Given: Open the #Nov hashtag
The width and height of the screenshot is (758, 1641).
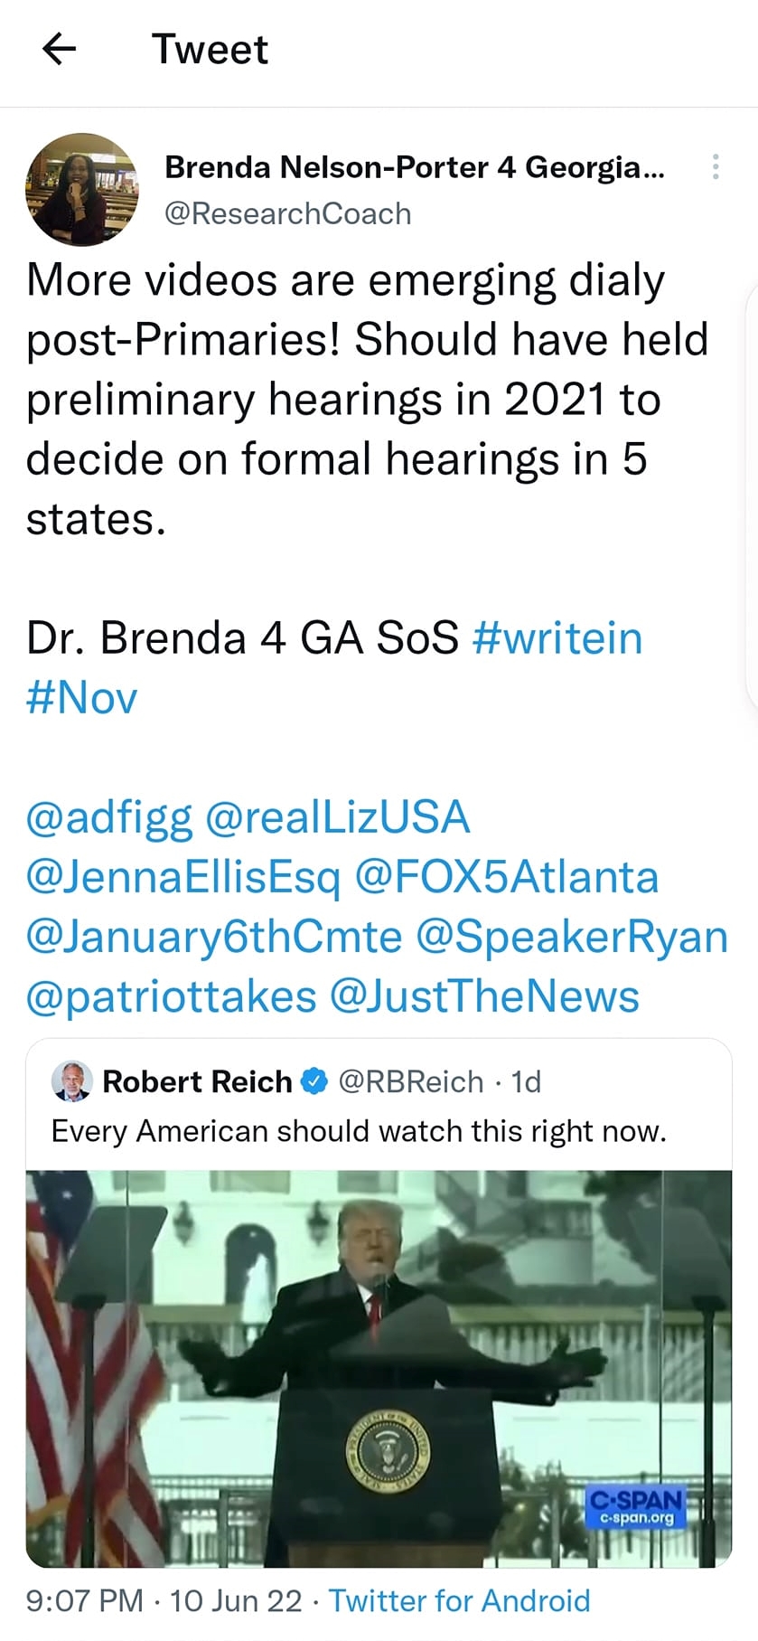Looking at the screenshot, I should tap(82, 698).
